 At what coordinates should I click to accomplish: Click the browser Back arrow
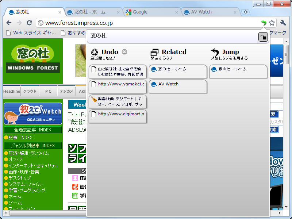[9, 23]
